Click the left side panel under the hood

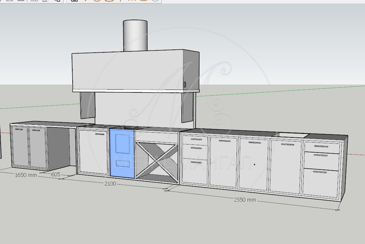pyautogui.click(x=88, y=105)
